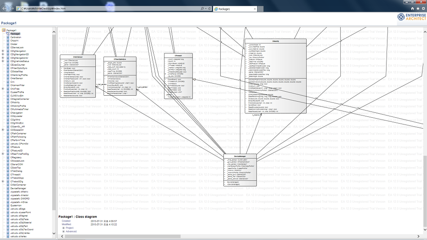
Task: Click the CMobility class box in diagram
Action: [276, 76]
